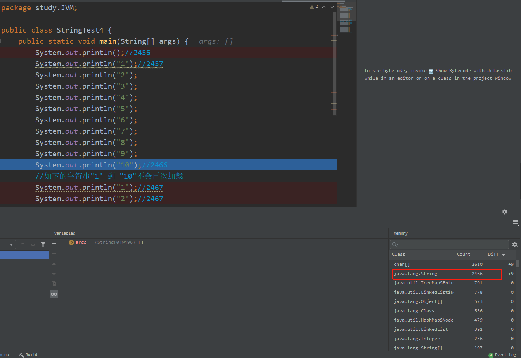Move watch down triangle button
The height and width of the screenshot is (358, 521).
click(54, 274)
